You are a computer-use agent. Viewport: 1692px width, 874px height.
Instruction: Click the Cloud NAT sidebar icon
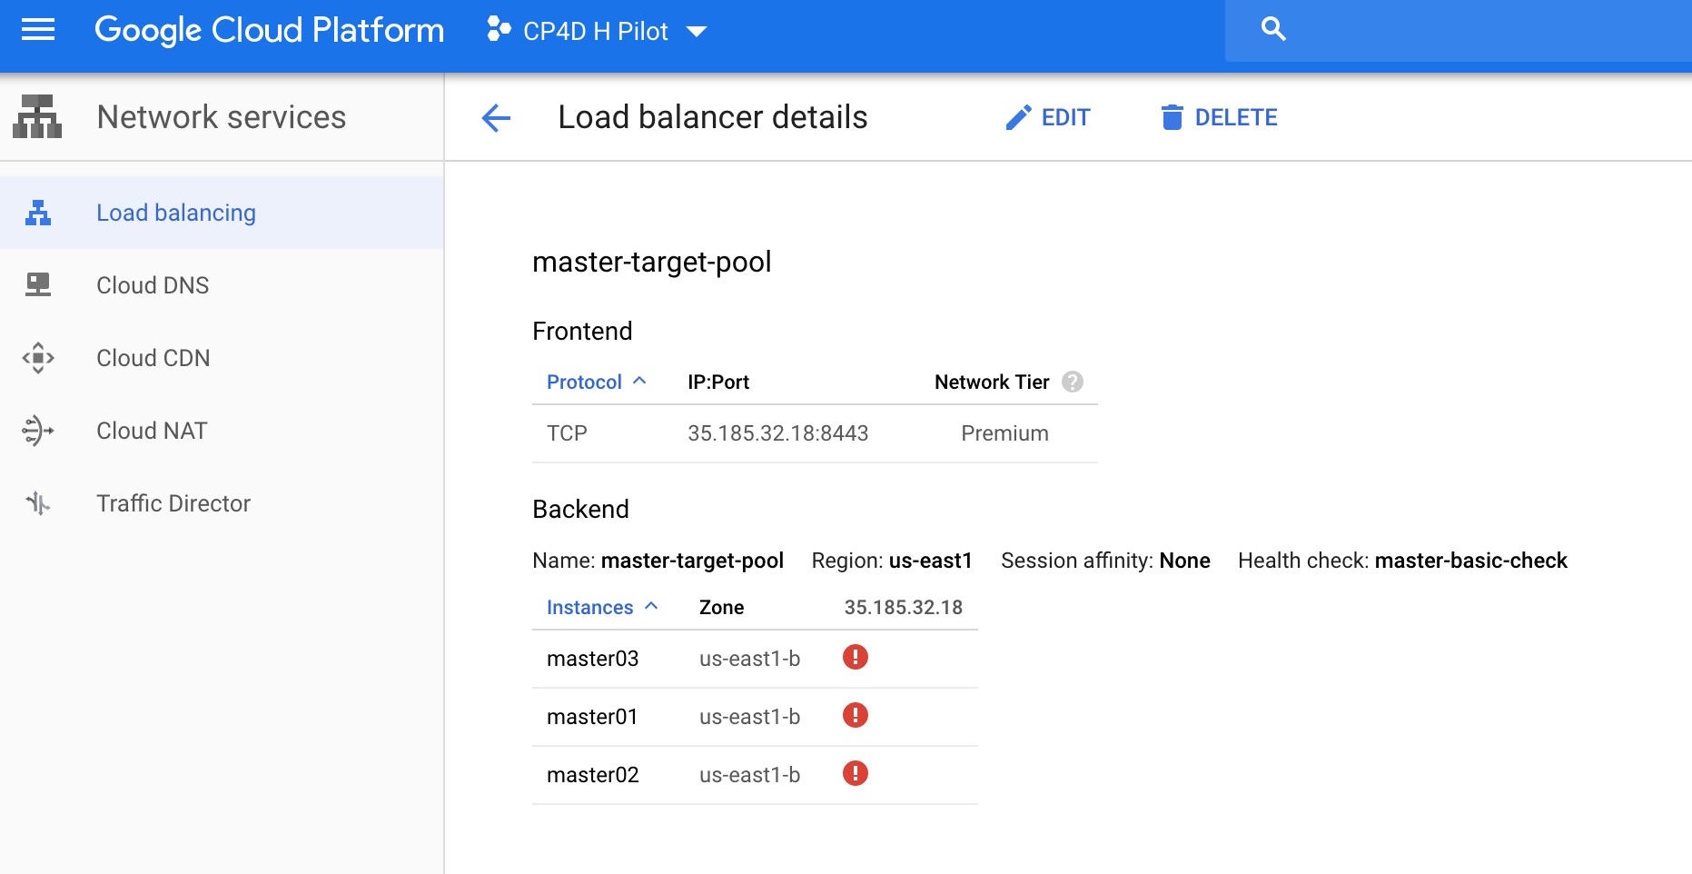(38, 431)
